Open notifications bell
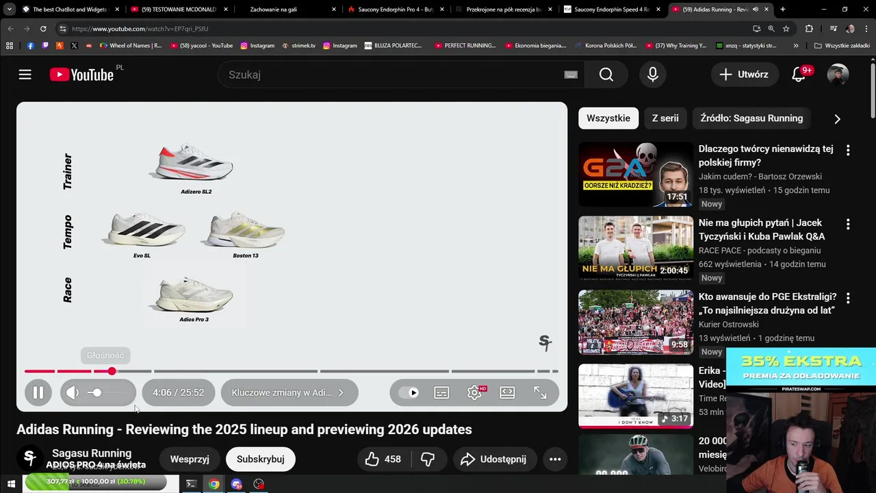 tap(799, 75)
